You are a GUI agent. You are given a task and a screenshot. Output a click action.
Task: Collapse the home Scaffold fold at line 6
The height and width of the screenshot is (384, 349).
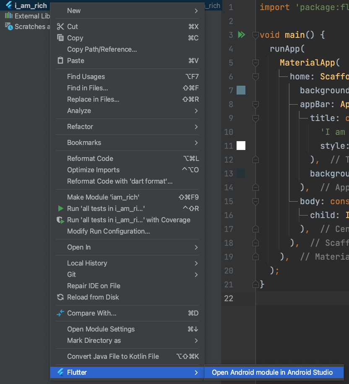click(255, 76)
